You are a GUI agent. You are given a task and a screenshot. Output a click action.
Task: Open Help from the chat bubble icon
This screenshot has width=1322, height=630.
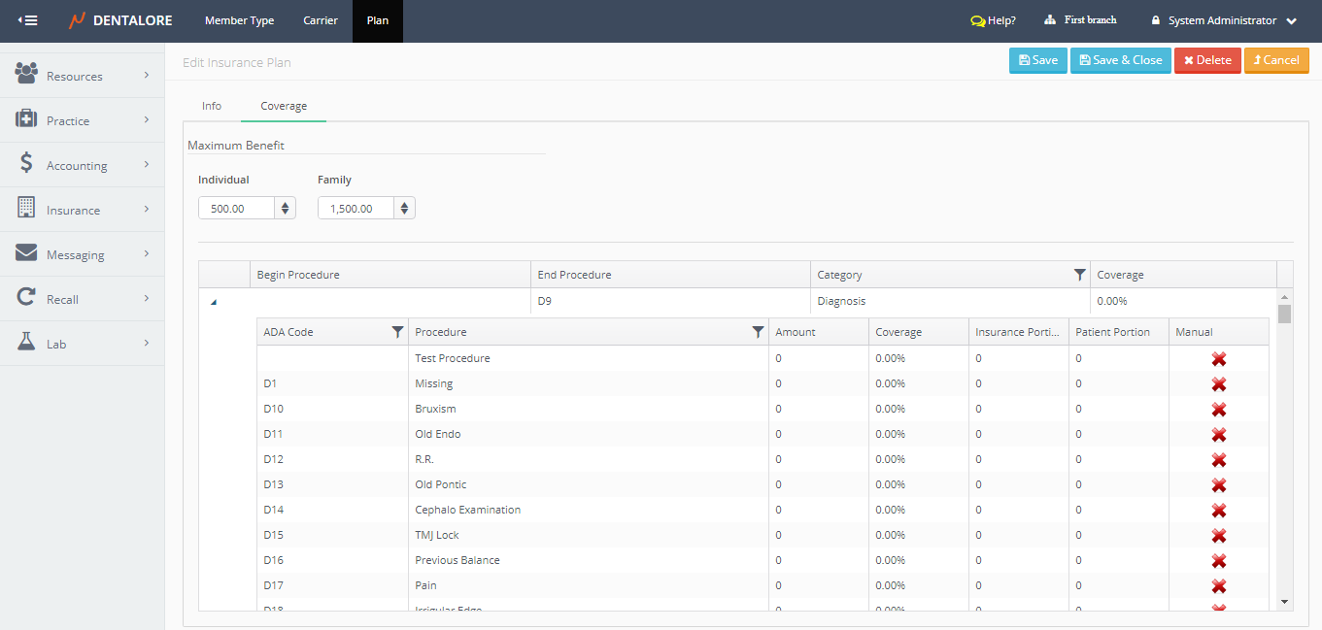(x=977, y=20)
